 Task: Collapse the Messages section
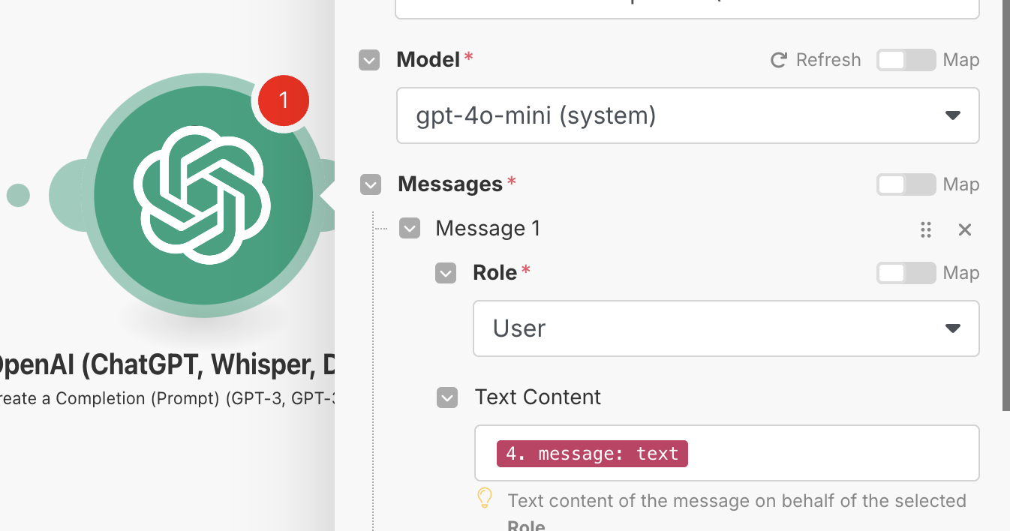[x=371, y=184]
